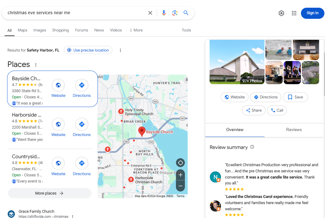Screen dimensions: 325x218
Task: Open search Tools
Action: pyautogui.click(x=186, y=30)
